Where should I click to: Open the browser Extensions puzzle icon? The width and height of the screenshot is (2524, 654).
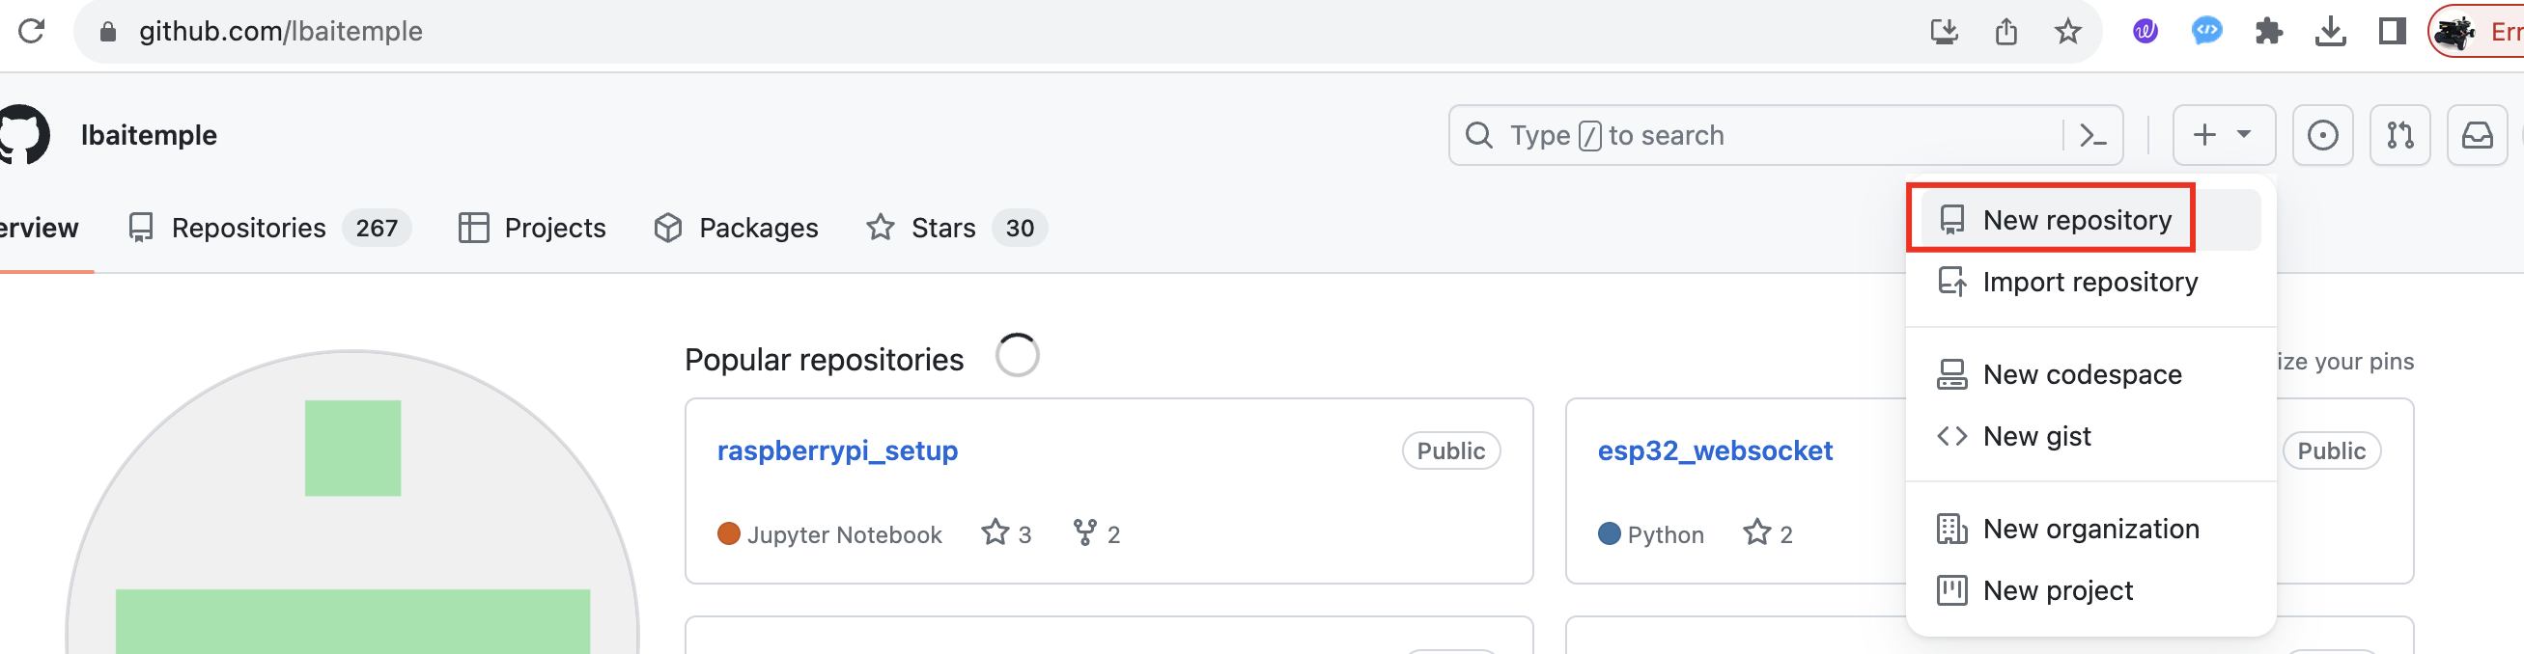(2268, 31)
